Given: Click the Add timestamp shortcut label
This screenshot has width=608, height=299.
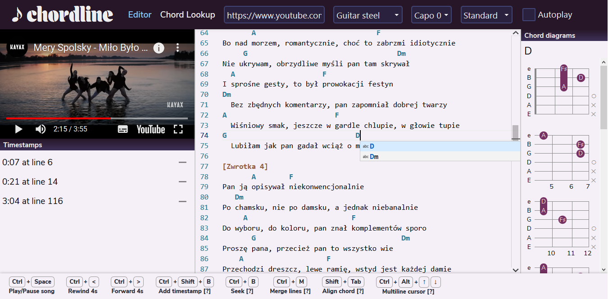Looking at the screenshot, I should click(x=185, y=291).
